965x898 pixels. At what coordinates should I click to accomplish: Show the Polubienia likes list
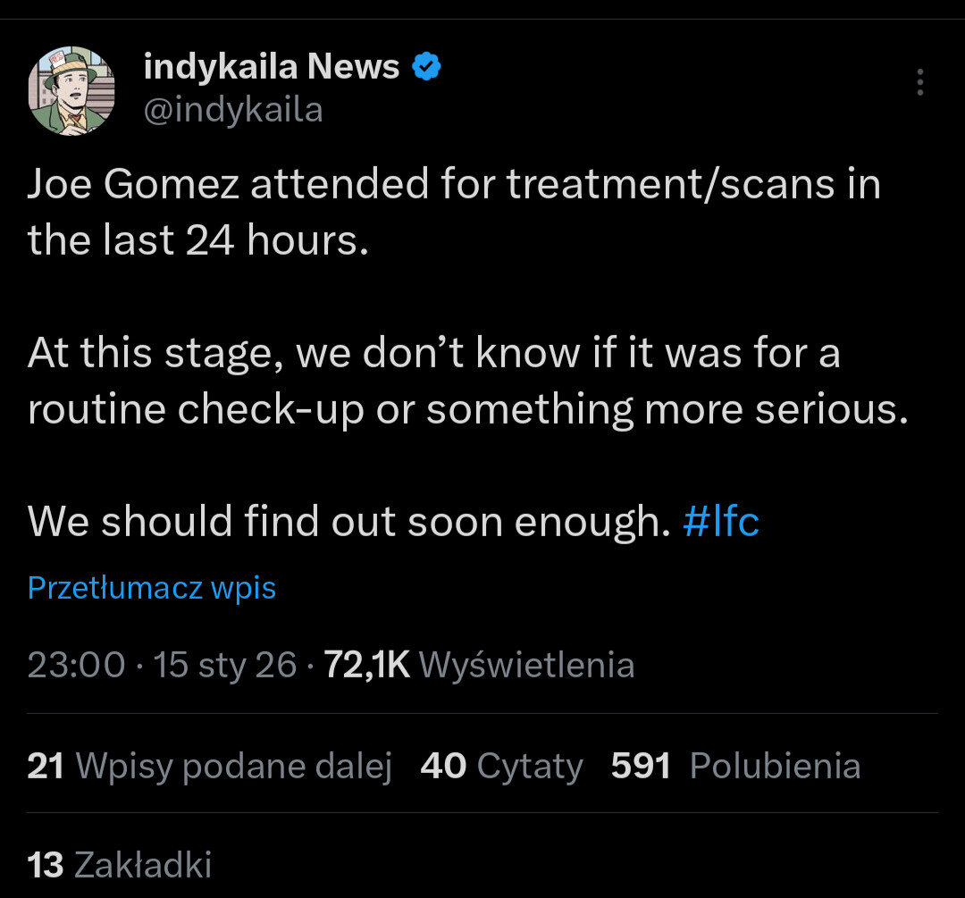(775, 767)
